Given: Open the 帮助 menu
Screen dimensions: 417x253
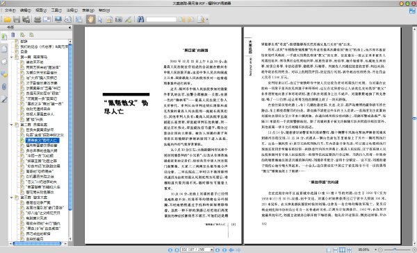Looking at the screenshot, I should (104, 10).
